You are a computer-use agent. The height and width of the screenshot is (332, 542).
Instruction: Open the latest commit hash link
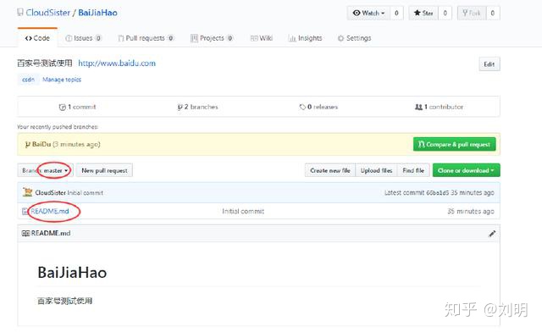coord(437,192)
